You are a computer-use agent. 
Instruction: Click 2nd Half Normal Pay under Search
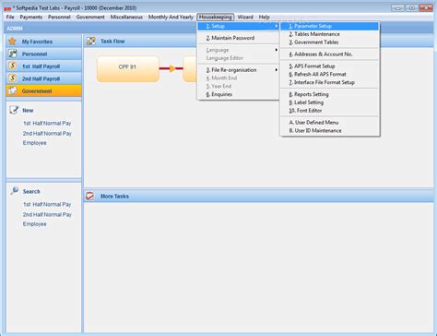point(47,214)
